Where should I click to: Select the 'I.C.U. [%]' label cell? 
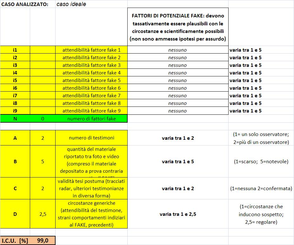15,241
